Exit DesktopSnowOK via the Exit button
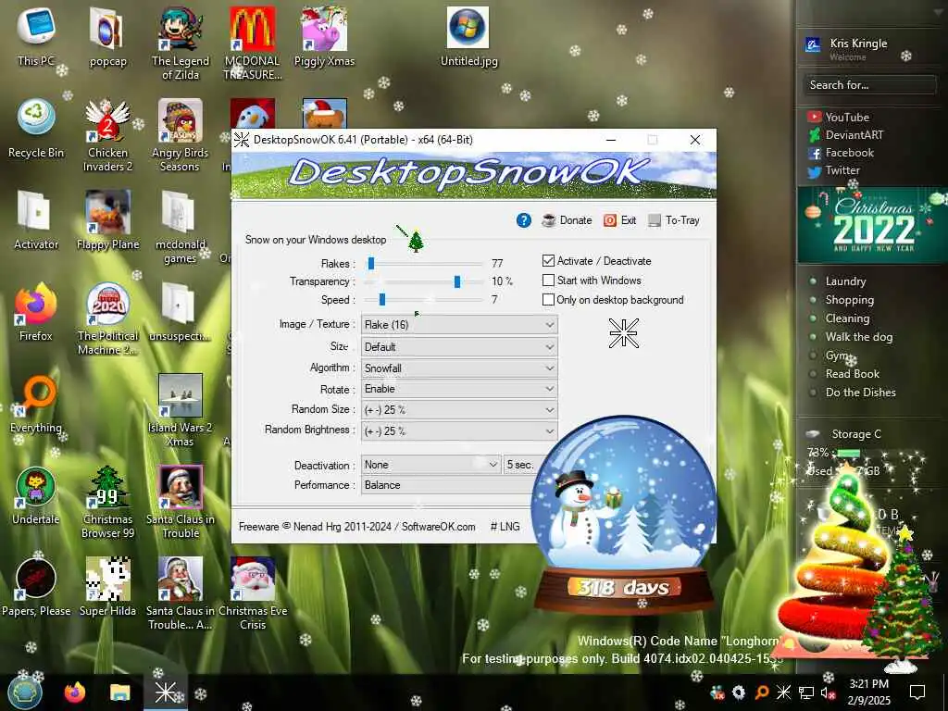948x711 pixels. [x=619, y=220]
